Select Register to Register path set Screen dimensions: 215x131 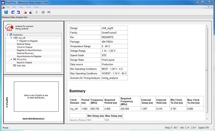[29, 41]
